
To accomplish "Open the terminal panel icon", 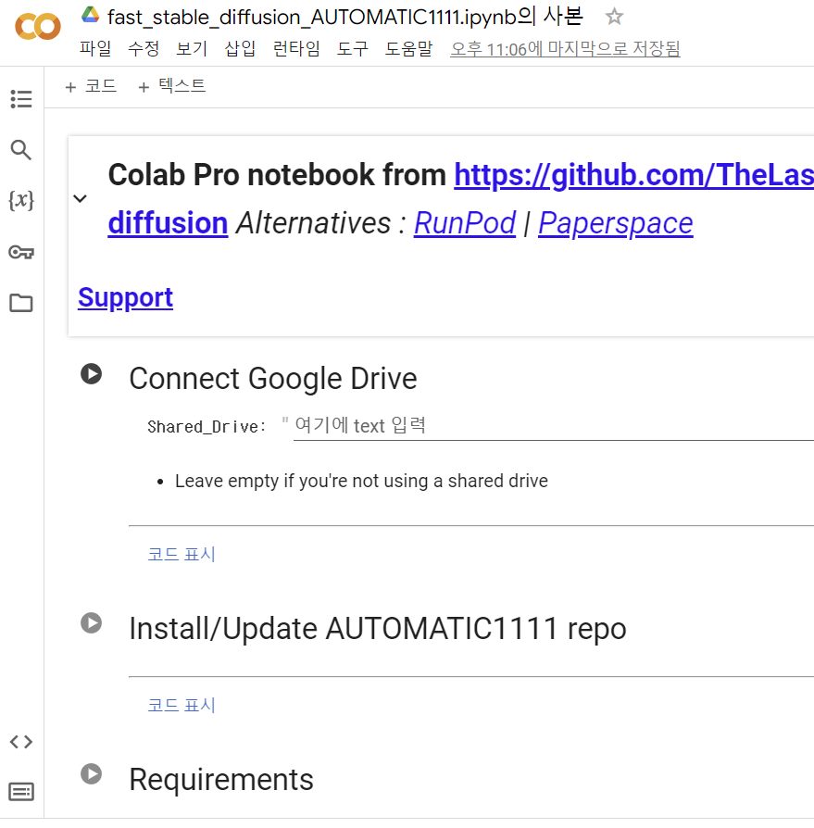I will (x=21, y=792).
